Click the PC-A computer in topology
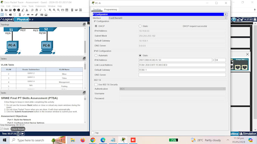 (12, 47)
